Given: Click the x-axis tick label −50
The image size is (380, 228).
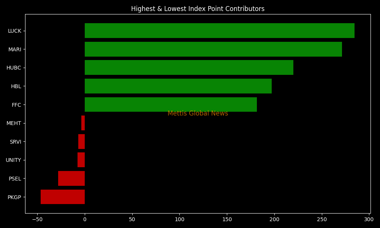Looking at the screenshot, I should [37, 220].
